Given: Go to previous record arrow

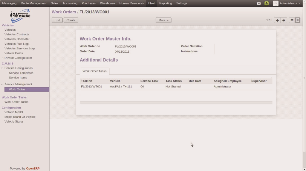Looking at the screenshot, I should click(x=277, y=20).
